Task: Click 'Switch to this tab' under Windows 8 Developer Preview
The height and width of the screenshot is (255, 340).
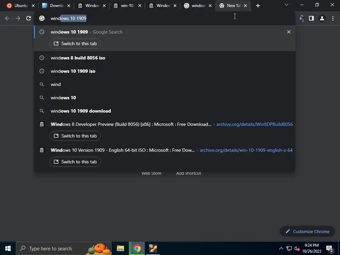Action: click(x=75, y=136)
